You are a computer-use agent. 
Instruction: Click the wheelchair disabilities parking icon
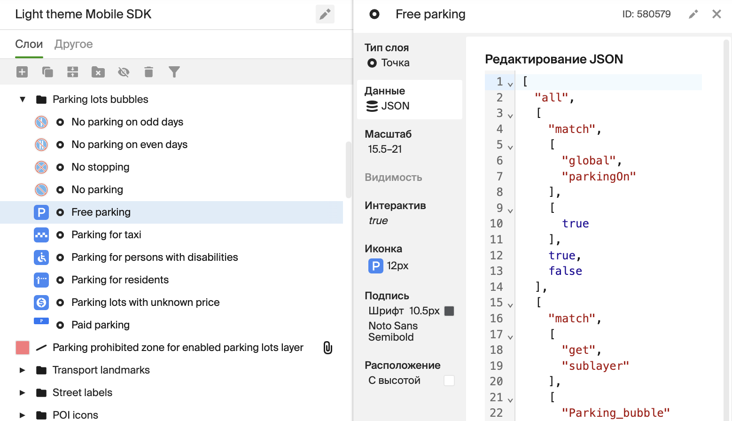(41, 257)
